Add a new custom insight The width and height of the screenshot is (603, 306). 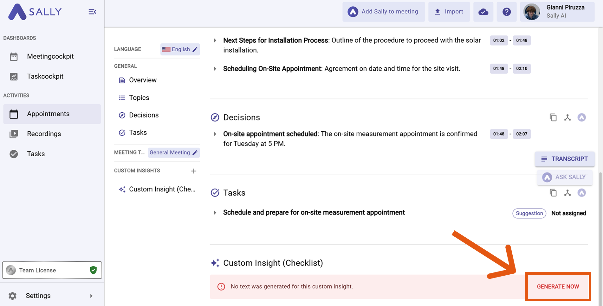point(194,171)
